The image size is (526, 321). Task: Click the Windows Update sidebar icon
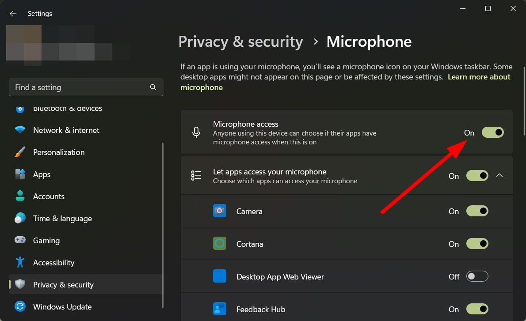[20, 306]
